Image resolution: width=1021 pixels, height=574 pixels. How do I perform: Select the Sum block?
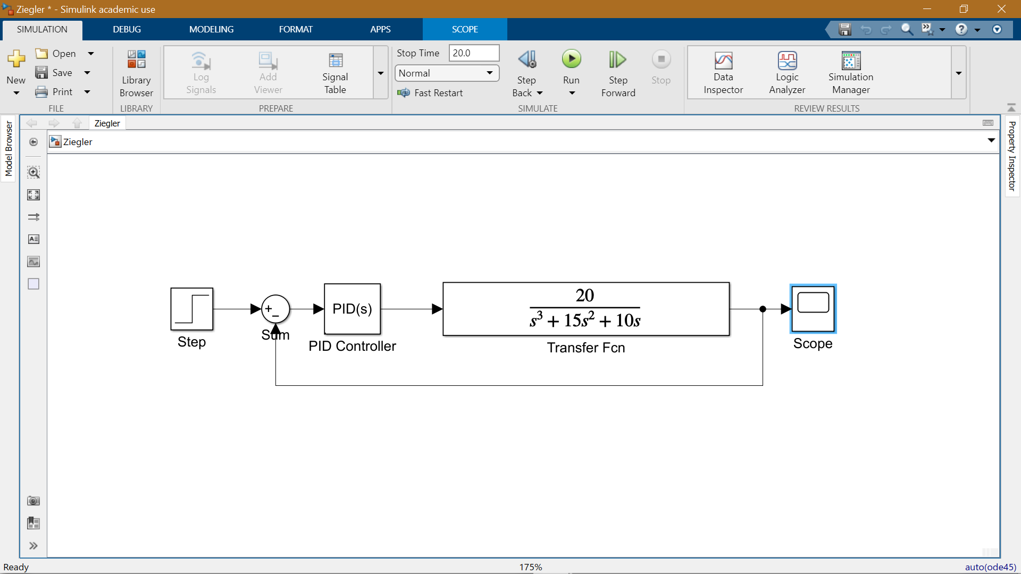[275, 309]
